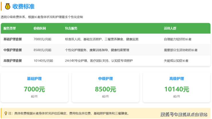Open the 中级护理 pricing card title

pos(105,79)
